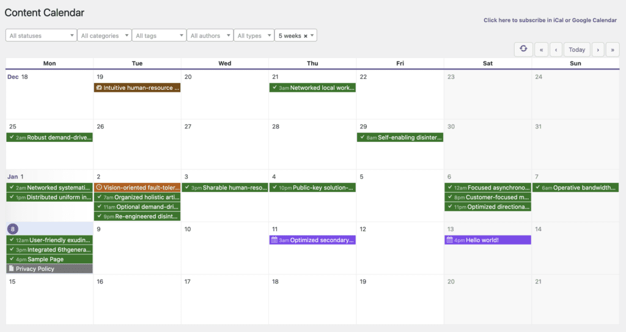The width and height of the screenshot is (626, 332).
Task: Expand the All authors filter
Action: point(210,35)
